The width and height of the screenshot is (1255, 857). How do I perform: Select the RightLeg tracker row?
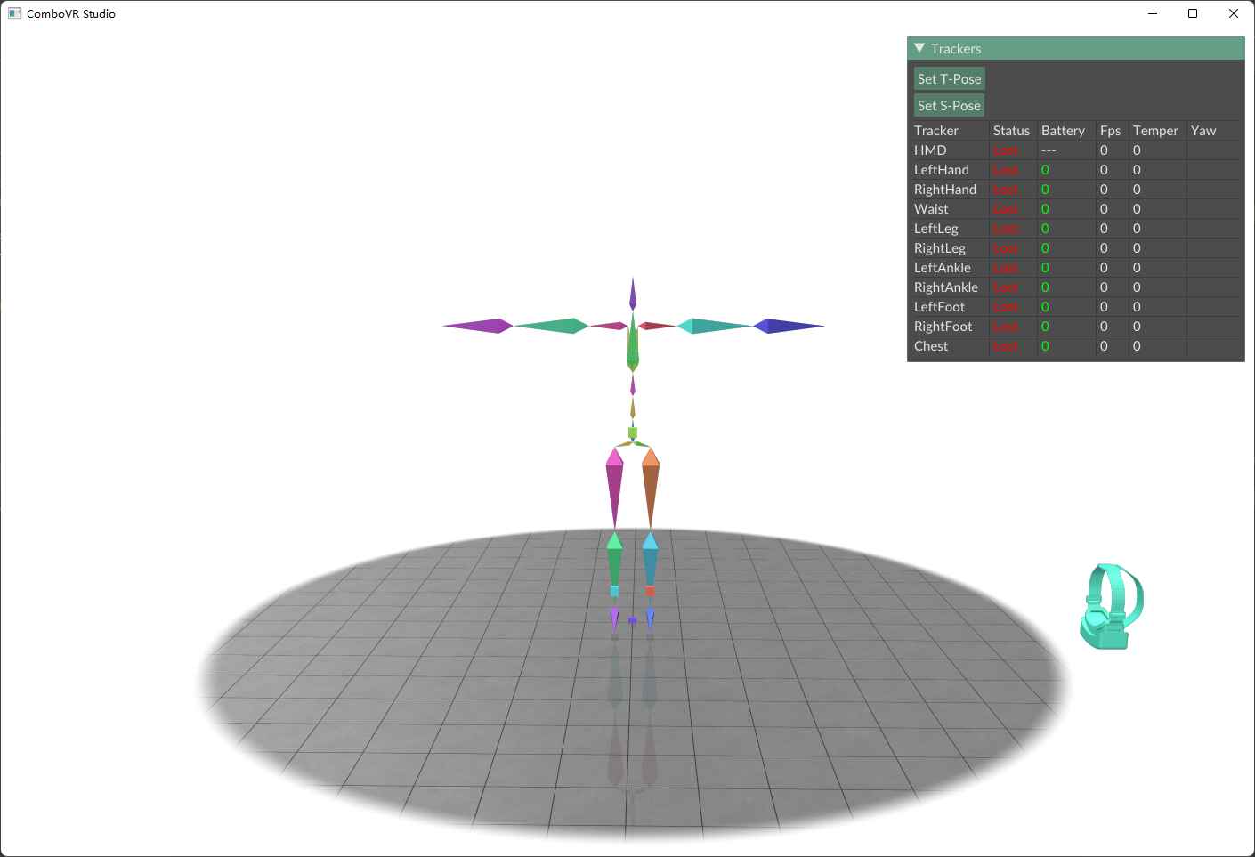point(1075,248)
